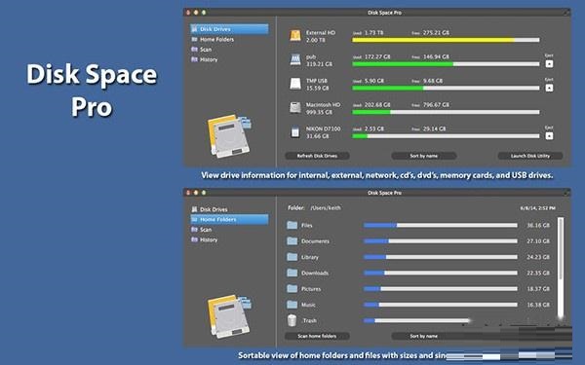This screenshot has width=585, height=365.
Task: Click the 16.38 GB Music size
Action: pyautogui.click(x=538, y=305)
